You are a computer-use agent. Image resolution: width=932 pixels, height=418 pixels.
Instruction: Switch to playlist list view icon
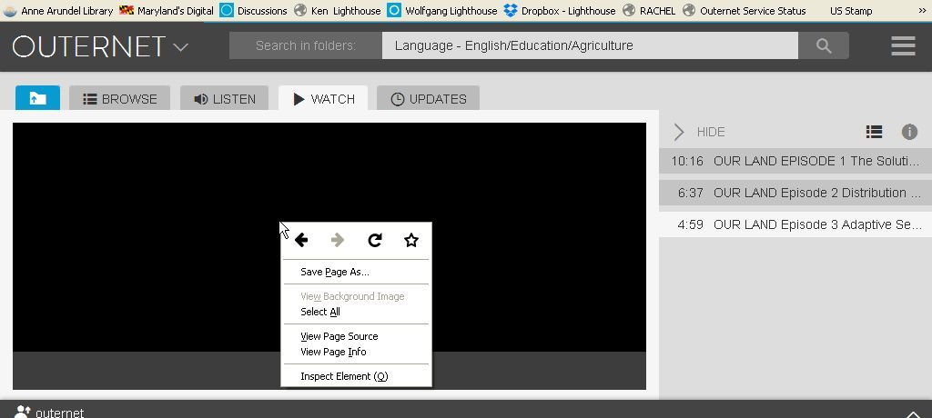(874, 132)
